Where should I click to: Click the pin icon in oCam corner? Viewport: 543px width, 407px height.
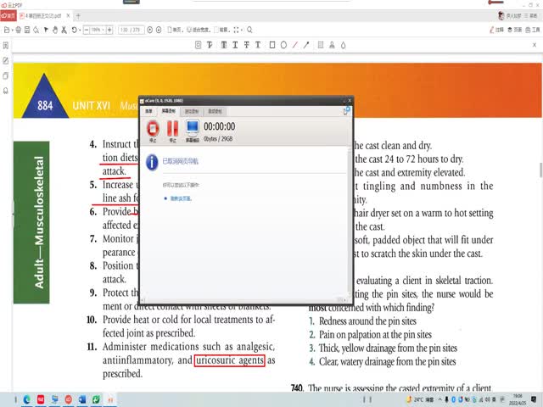coord(347,111)
